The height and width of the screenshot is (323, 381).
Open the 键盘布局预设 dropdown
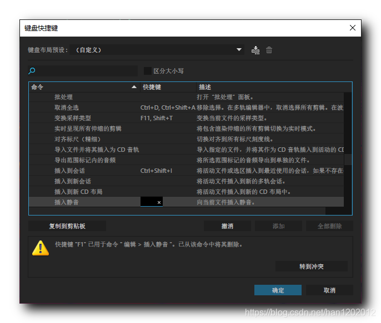[157, 50]
